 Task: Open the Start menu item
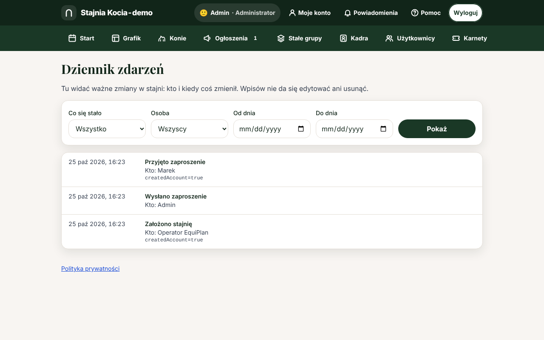[81, 38]
